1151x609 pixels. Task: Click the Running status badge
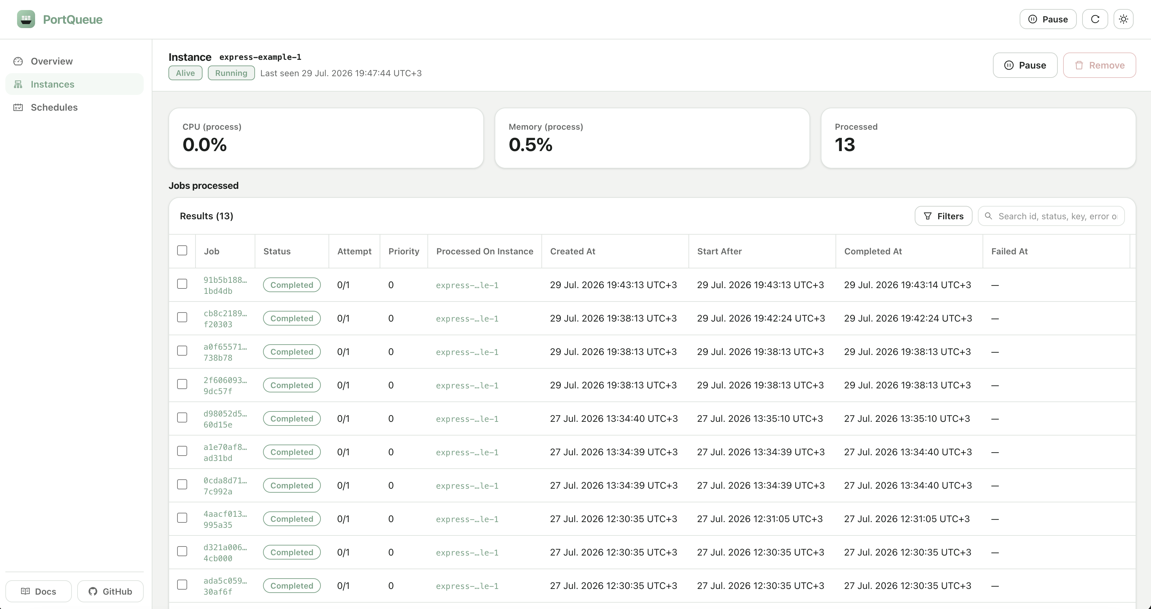pos(231,73)
